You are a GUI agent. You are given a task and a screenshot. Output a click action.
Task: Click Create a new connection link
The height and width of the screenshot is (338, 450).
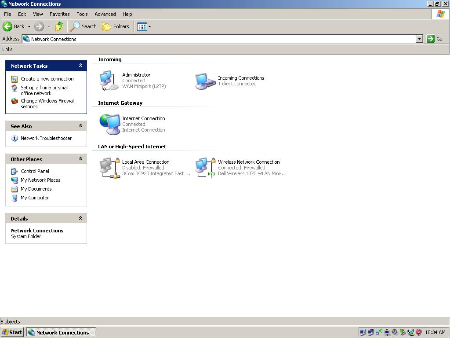point(47,79)
